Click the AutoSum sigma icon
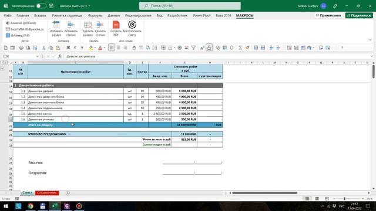The image size is (376, 211). (240, 48)
